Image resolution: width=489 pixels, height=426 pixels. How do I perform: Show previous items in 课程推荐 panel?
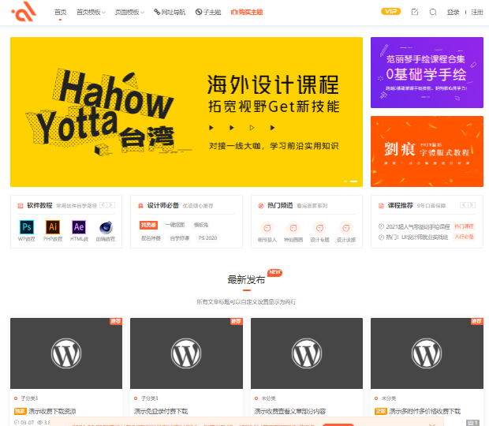(x=464, y=205)
